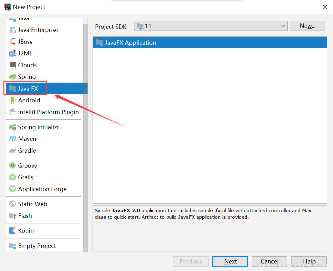Click the Spring Initializr icon
This screenshot has width=333, height=271.
13,127
